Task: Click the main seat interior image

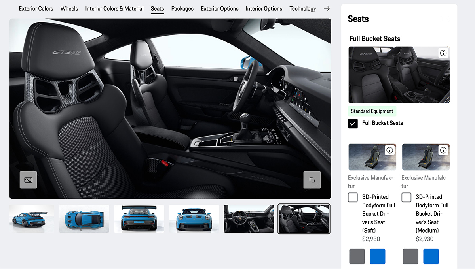Action: 170,109
